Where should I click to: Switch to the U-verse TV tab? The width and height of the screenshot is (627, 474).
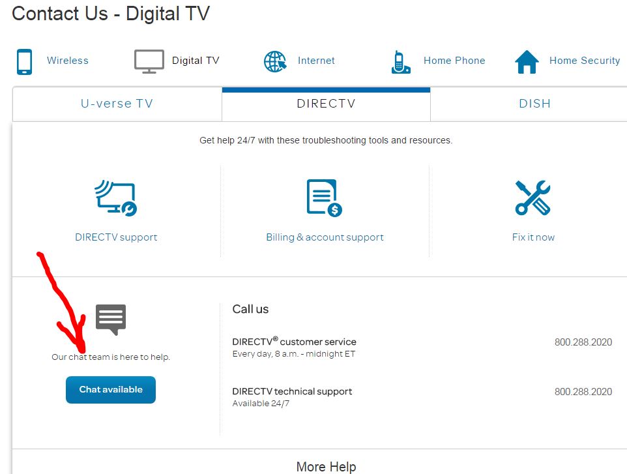pyautogui.click(x=117, y=104)
